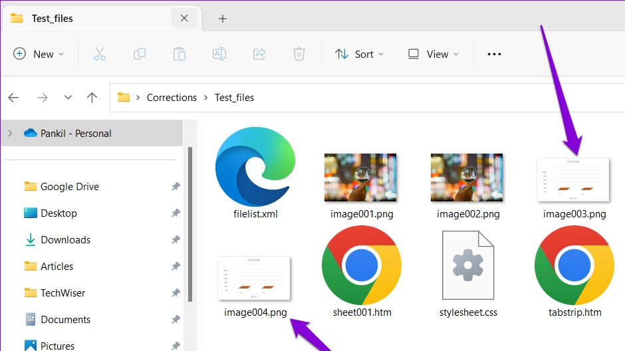Image resolution: width=625 pixels, height=351 pixels.
Task: Click the Copy icon in toolbar
Action: point(140,54)
